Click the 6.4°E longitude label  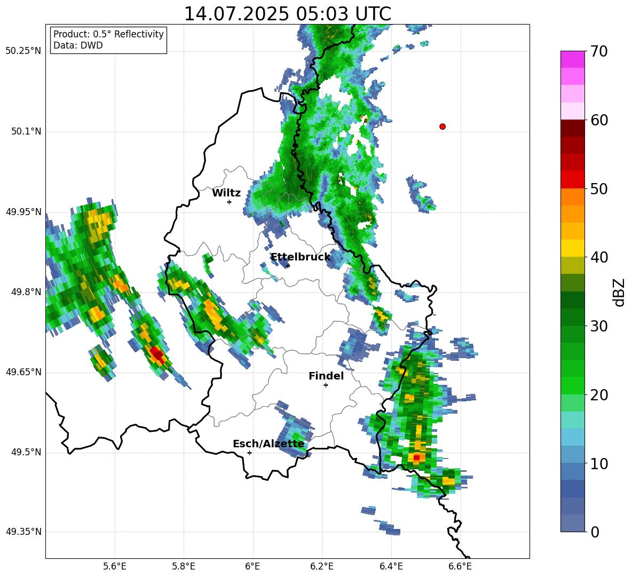coord(391,566)
